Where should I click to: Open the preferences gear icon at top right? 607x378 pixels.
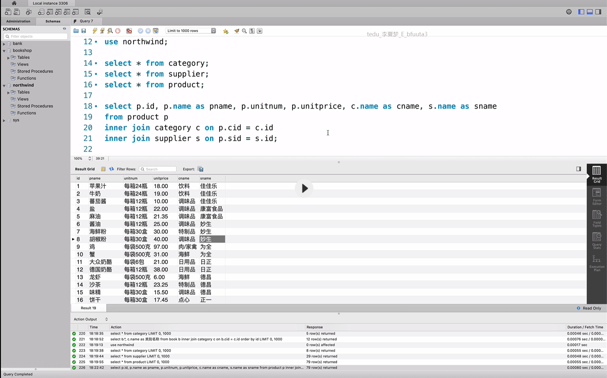tap(569, 12)
